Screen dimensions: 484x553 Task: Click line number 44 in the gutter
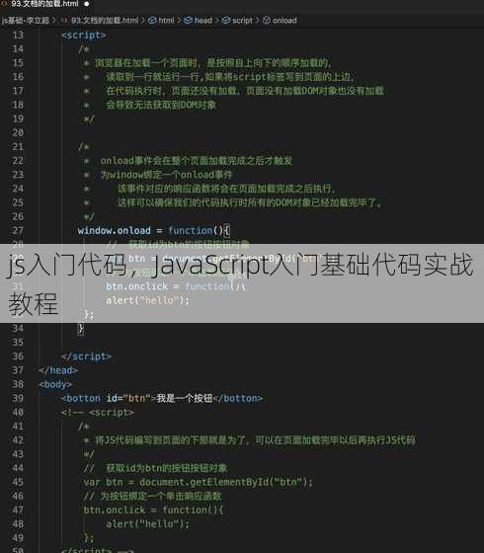[18, 468]
